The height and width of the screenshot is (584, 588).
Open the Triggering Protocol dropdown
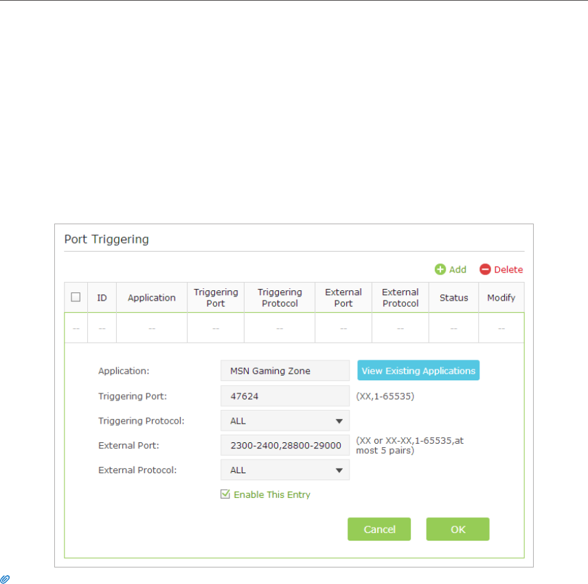click(285, 420)
